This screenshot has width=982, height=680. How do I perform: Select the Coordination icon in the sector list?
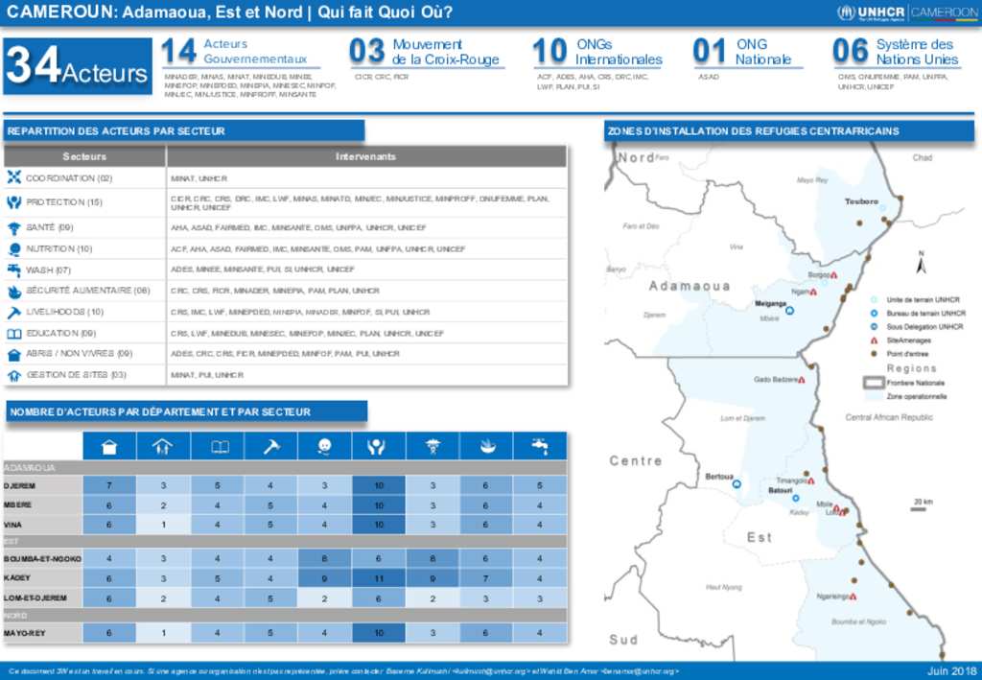[13, 177]
